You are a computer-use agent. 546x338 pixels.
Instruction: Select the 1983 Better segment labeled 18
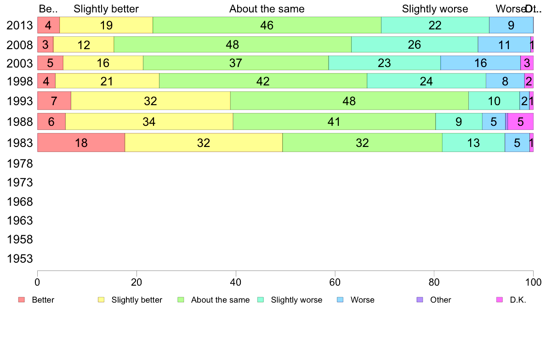pos(81,142)
